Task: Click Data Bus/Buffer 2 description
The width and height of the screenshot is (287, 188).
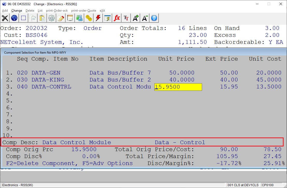Action: (120, 80)
